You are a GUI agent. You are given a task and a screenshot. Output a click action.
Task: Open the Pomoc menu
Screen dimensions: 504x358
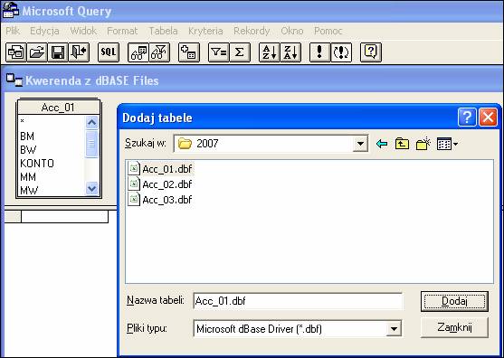(328, 31)
